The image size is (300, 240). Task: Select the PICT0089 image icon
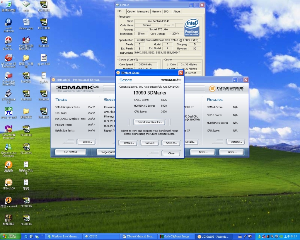(x=26, y=202)
